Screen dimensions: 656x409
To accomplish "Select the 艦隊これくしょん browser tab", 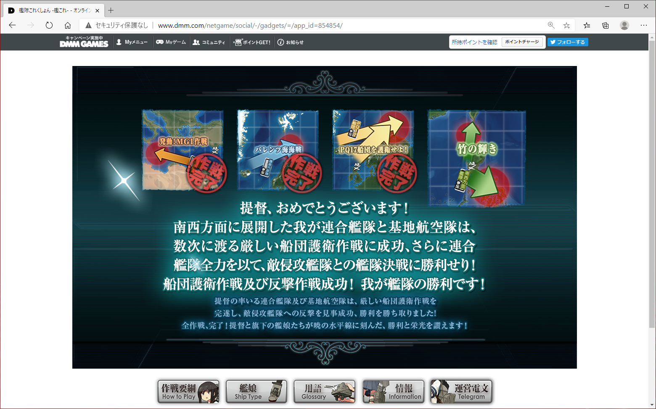I will 50,11.
